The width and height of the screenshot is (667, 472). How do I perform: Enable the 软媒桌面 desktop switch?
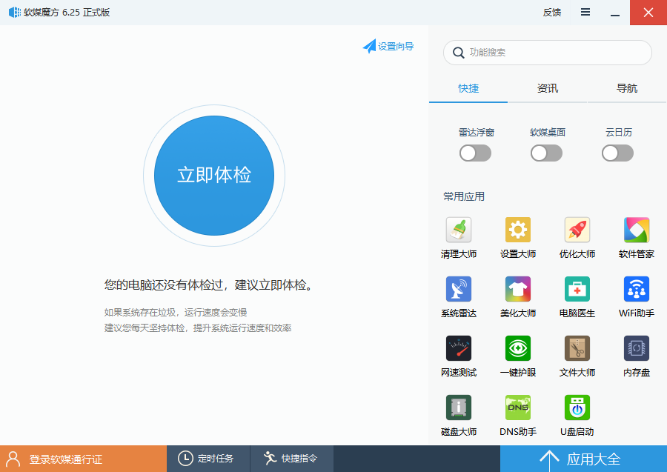[546, 153]
